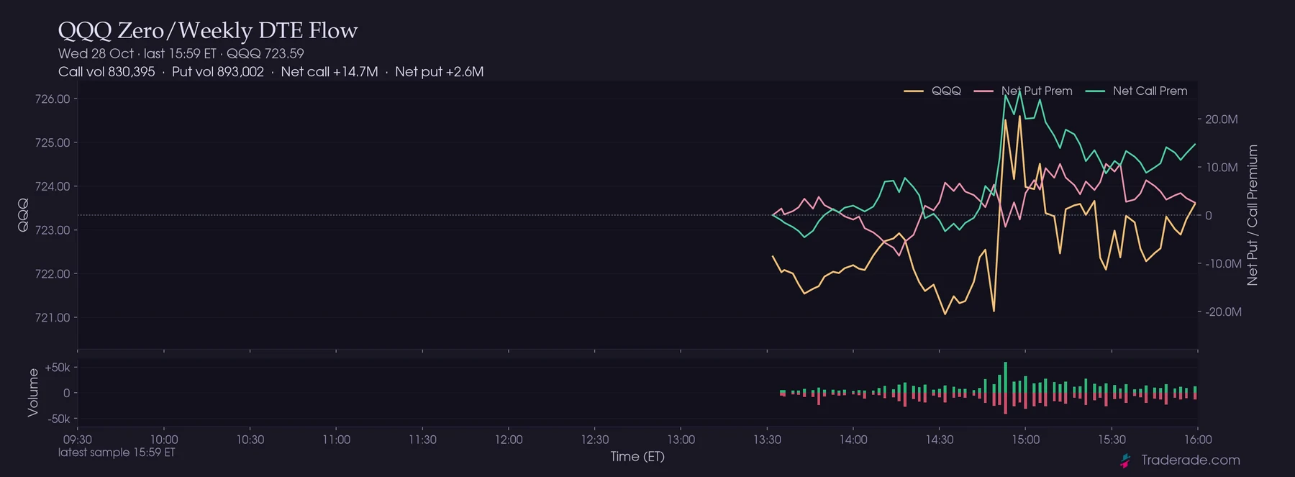Image resolution: width=1295 pixels, height=477 pixels.
Task: Click the Put vol 893,002 stat
Action: tap(218, 72)
